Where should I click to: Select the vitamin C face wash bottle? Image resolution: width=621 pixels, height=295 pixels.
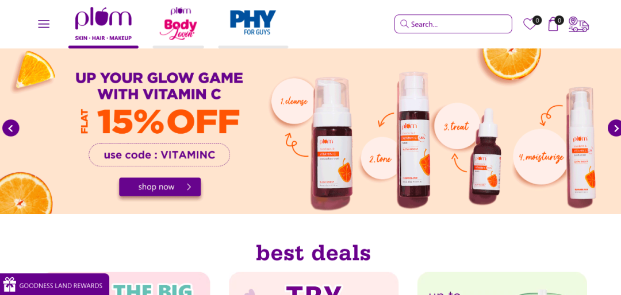[332, 142]
